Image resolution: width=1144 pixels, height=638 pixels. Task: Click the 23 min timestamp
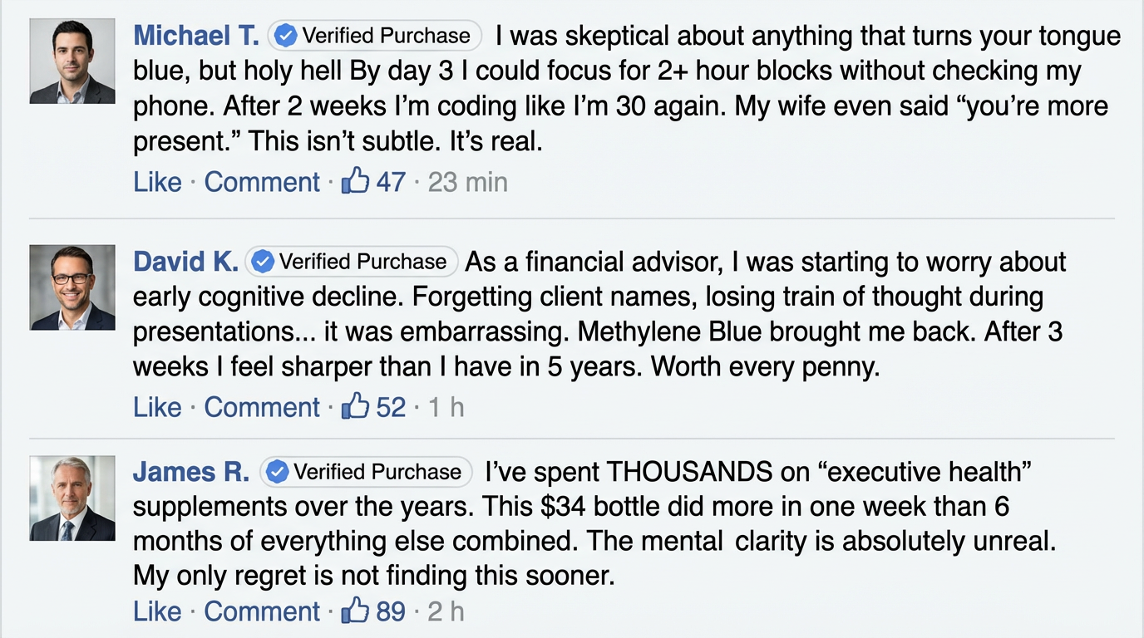tap(467, 182)
